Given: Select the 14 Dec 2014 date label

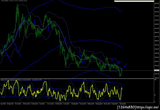Looking at the screenshot, I should coord(107,104).
